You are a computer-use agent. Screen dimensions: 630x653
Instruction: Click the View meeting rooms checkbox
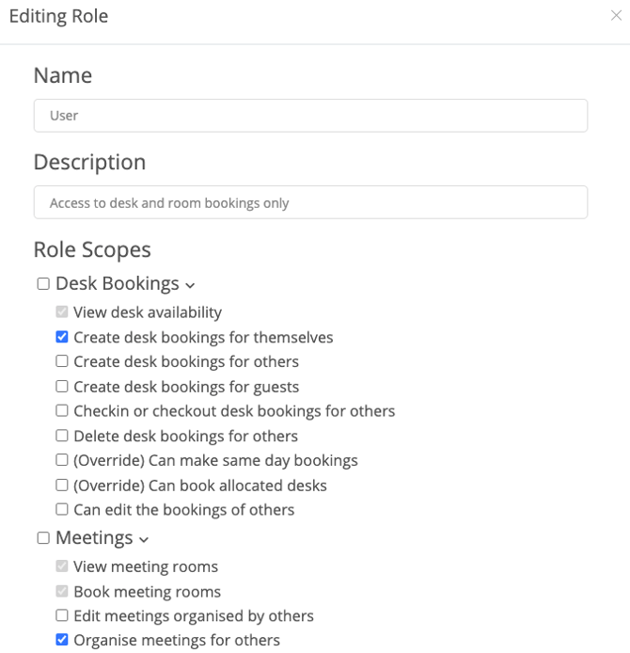click(62, 566)
